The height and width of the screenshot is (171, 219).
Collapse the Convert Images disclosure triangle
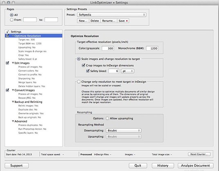[x=13, y=90]
